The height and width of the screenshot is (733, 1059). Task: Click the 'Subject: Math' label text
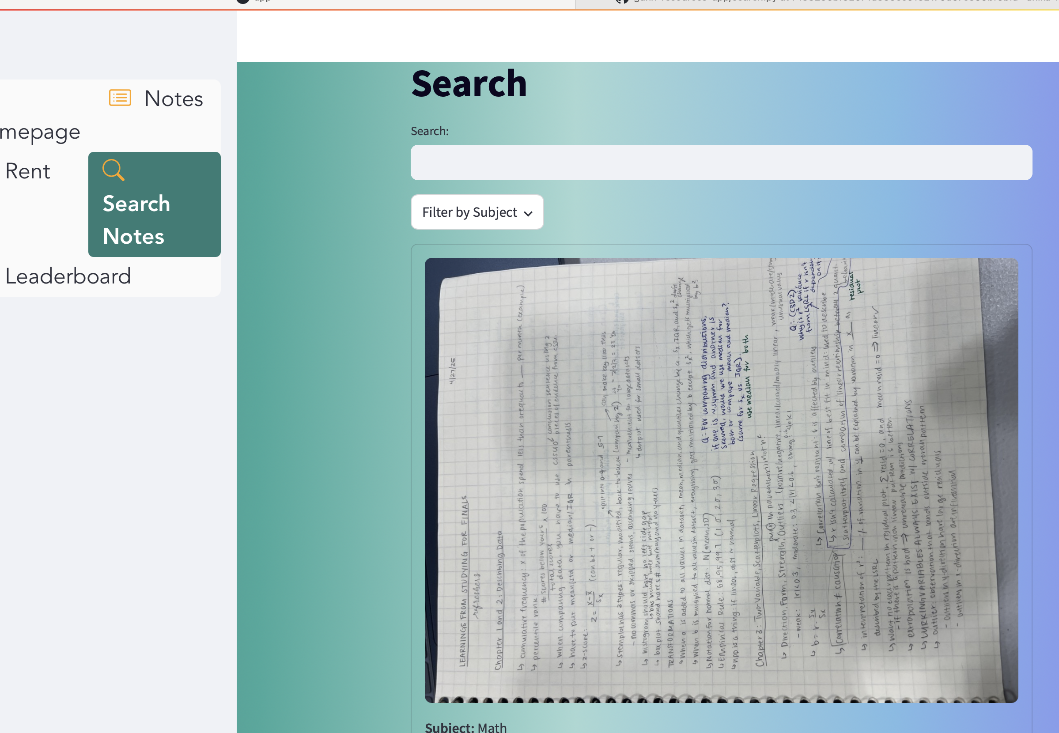pos(465,727)
